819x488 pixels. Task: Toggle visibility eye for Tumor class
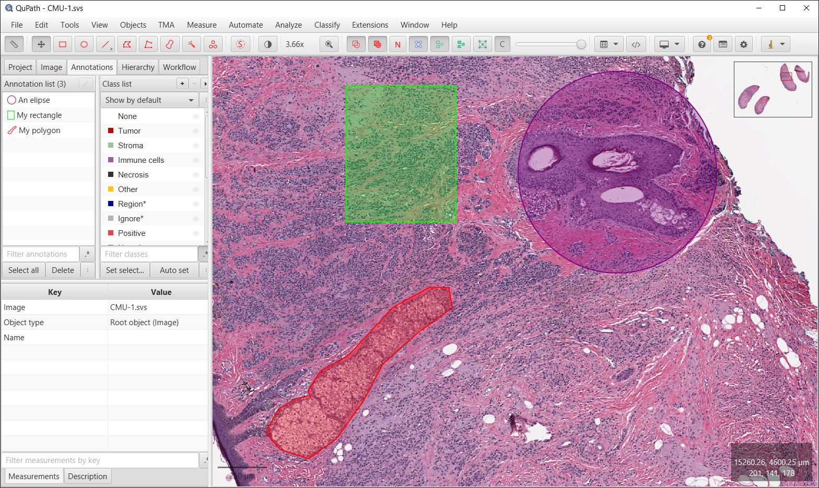click(196, 131)
